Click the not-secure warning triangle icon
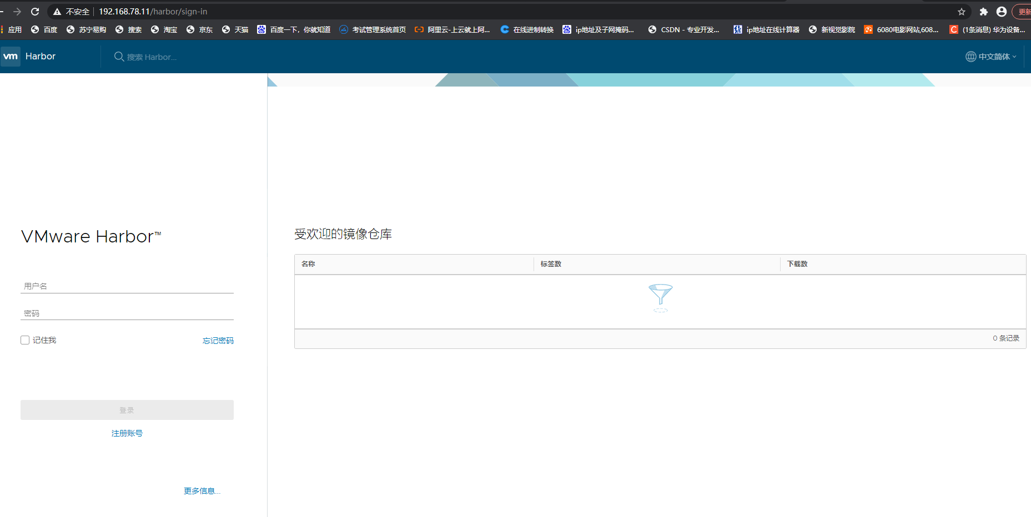This screenshot has width=1031, height=517. pos(57,12)
